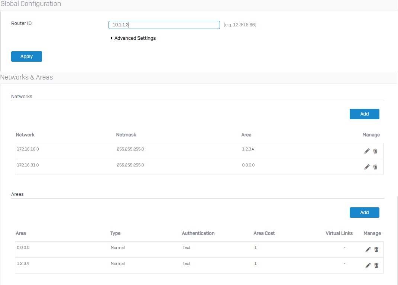The width and height of the screenshot is (398, 285).
Task: Select network cell 172.16.31.0
Action: click(28, 165)
